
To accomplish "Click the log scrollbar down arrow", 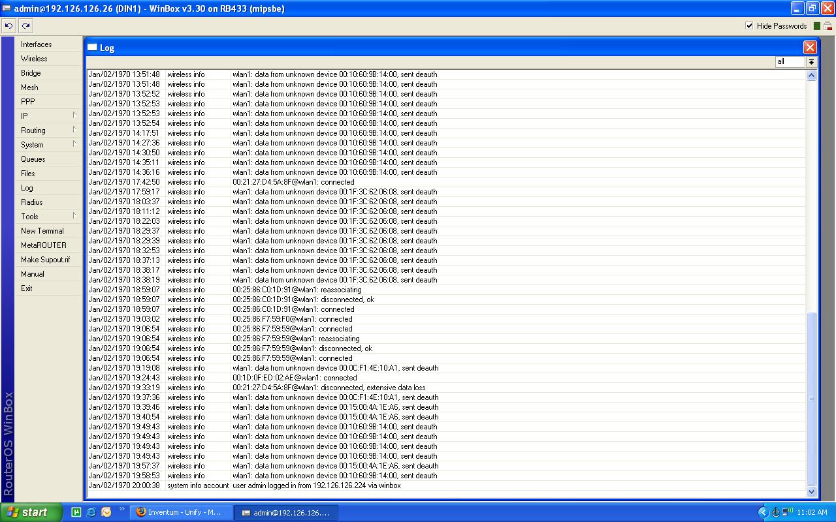I will [811, 491].
